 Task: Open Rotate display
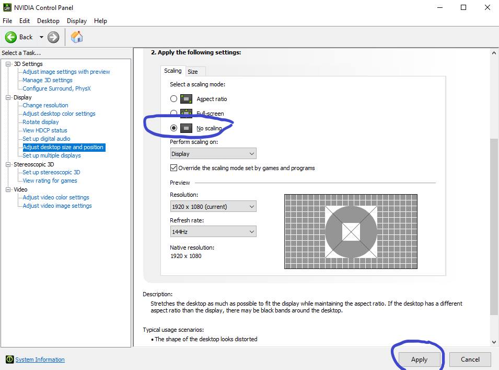pyautogui.click(x=41, y=122)
